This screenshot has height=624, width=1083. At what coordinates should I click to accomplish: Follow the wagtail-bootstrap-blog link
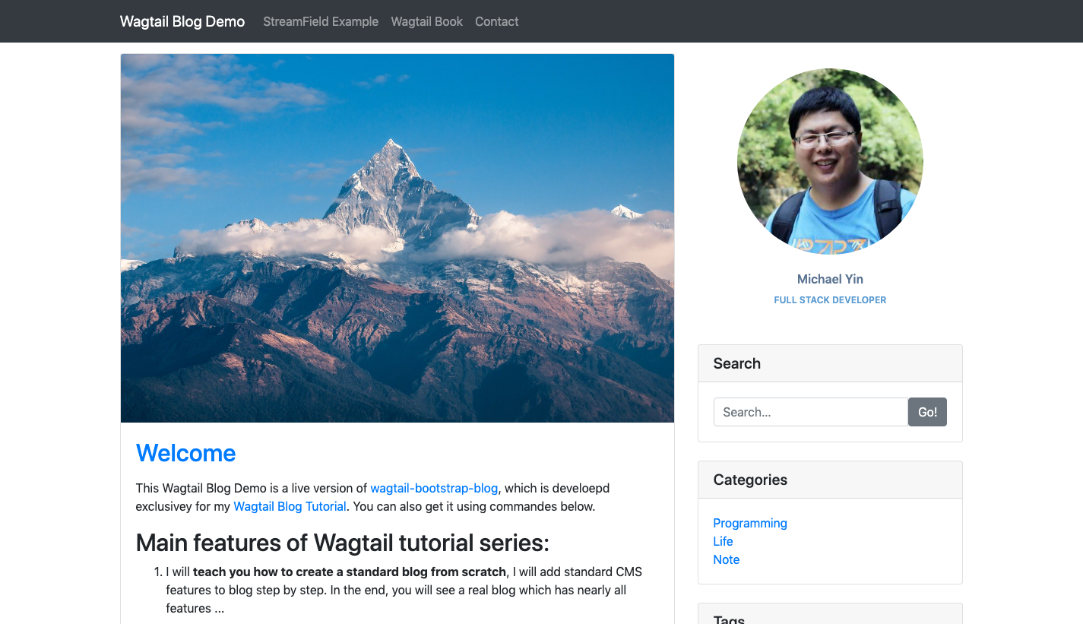[434, 488]
